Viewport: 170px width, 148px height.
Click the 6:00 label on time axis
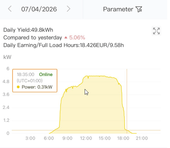click(x=49, y=138)
